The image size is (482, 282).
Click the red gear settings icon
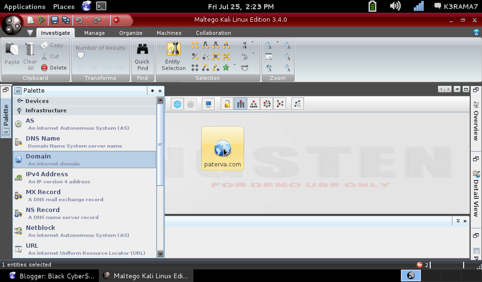116,20
